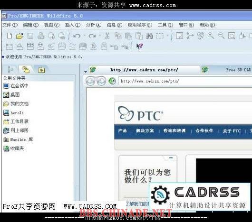Select 工作目录 working directory folder
The height and width of the screenshot is (222, 252).
16,121
